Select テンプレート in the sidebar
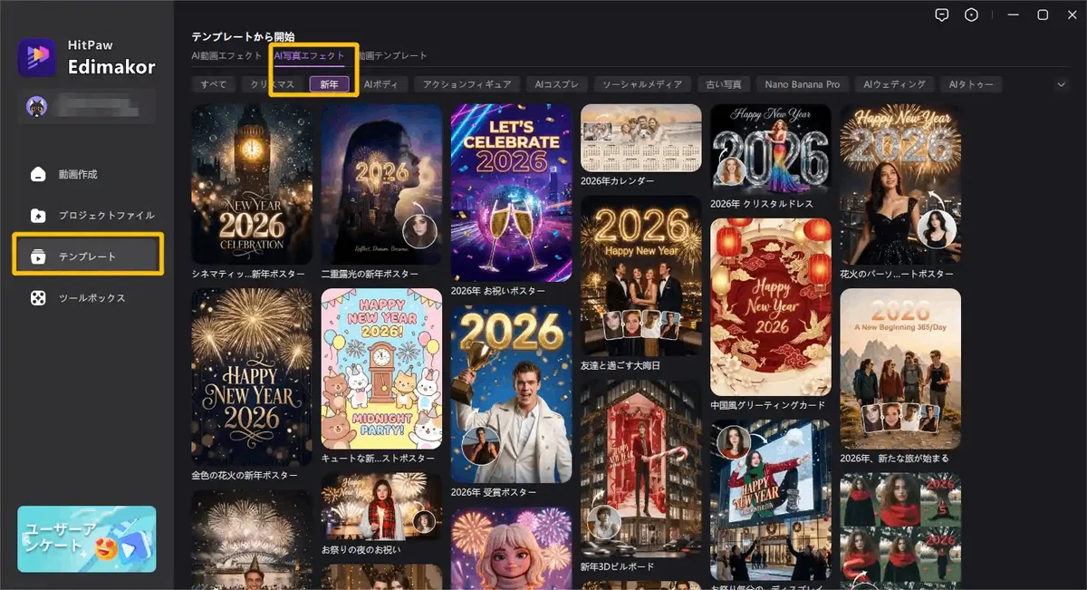This screenshot has width=1087, height=590. 88,256
